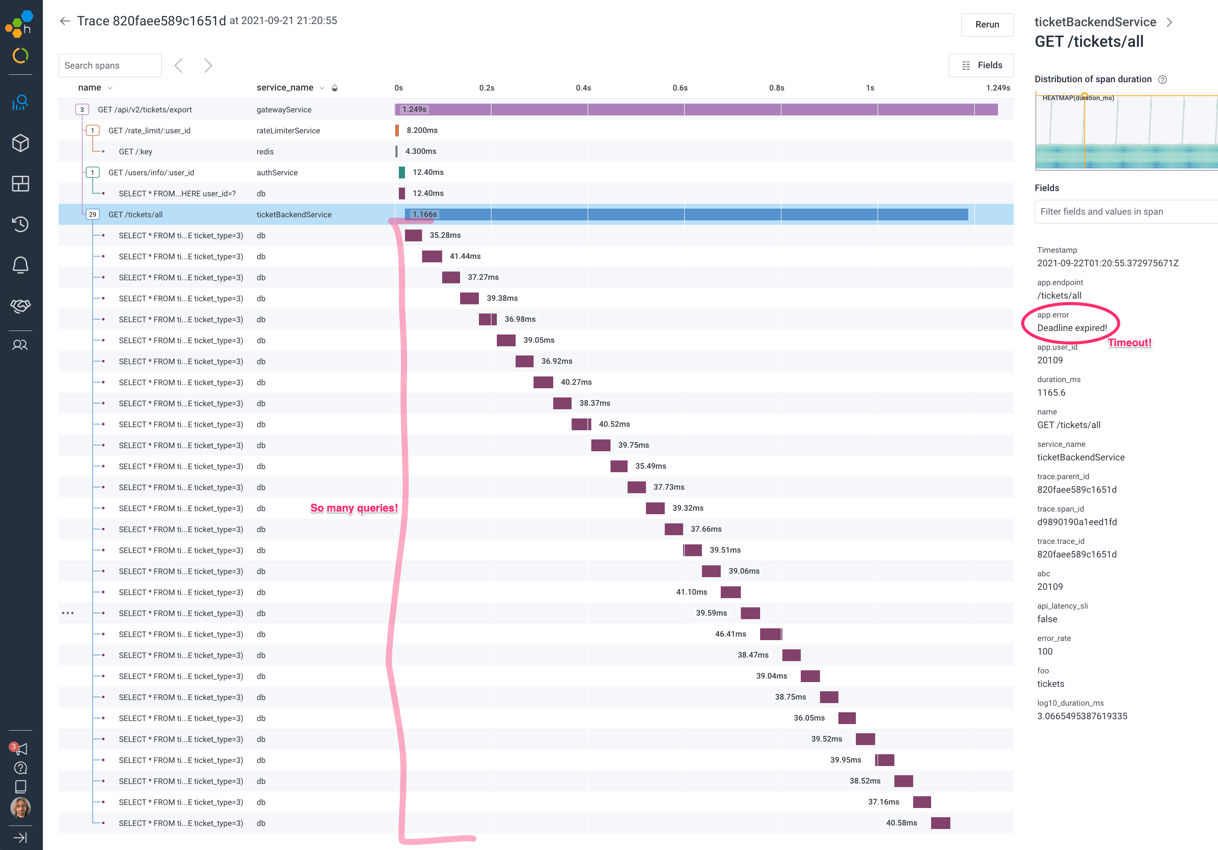
Task: Open the Boards grid icon in sidebar
Action: coord(20,184)
